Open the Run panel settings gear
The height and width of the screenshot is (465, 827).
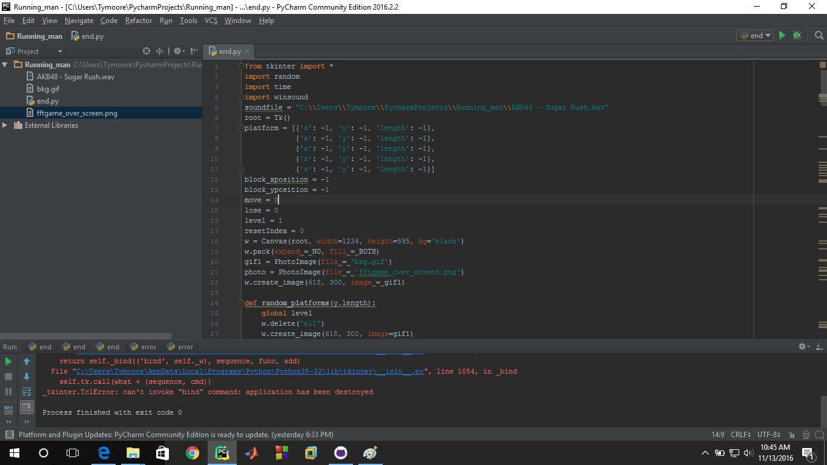[x=803, y=347]
